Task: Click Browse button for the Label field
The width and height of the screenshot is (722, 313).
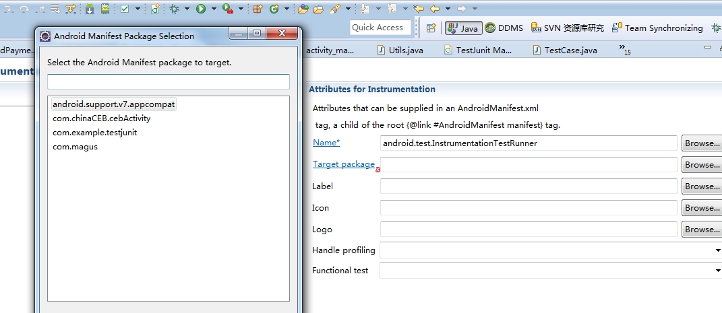Action: [x=702, y=186]
